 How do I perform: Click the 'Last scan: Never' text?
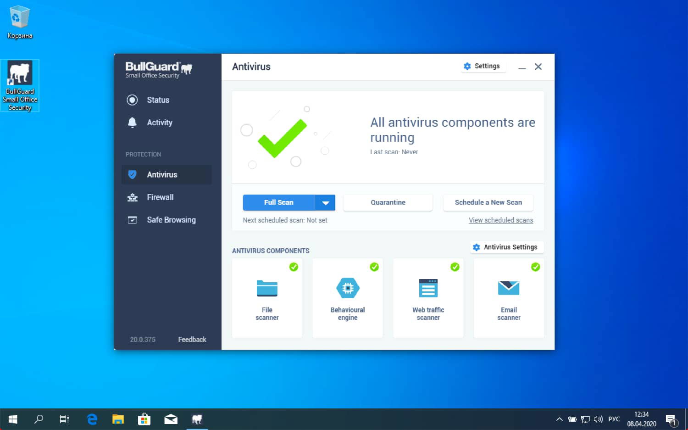(394, 152)
